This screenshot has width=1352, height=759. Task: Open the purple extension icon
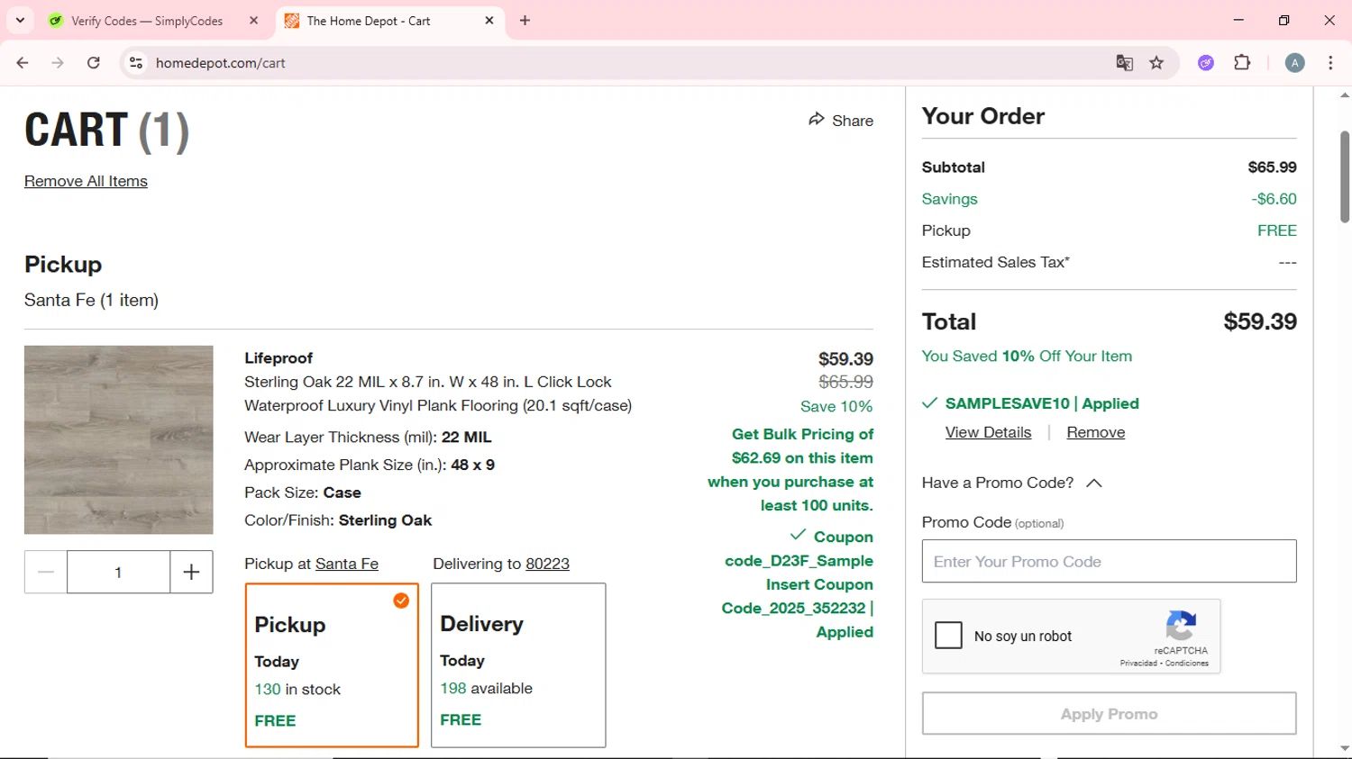pyautogui.click(x=1206, y=63)
